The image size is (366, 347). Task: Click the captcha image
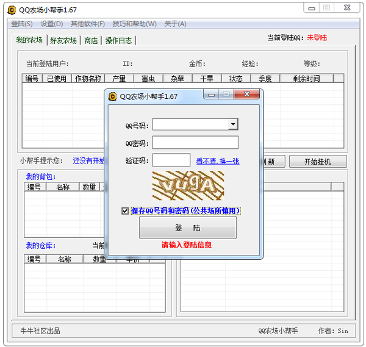point(188,185)
